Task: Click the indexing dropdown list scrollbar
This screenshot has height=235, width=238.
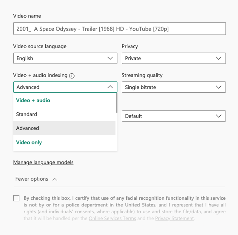Action: coord(116,103)
